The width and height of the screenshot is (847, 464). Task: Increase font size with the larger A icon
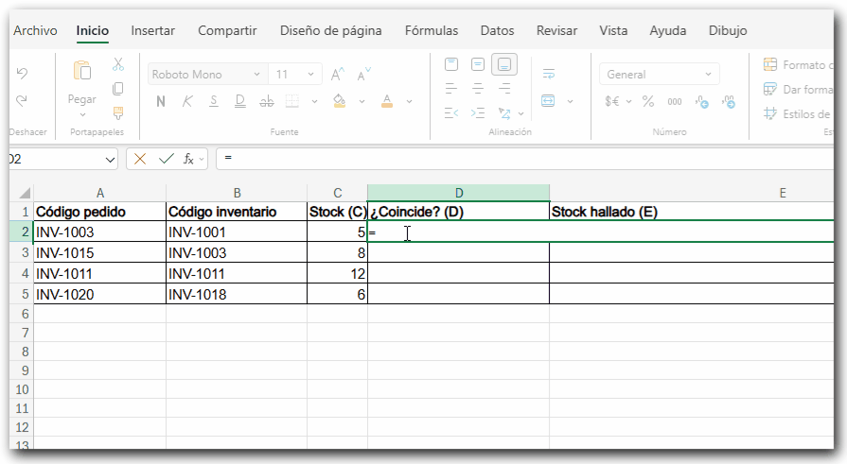coord(338,75)
